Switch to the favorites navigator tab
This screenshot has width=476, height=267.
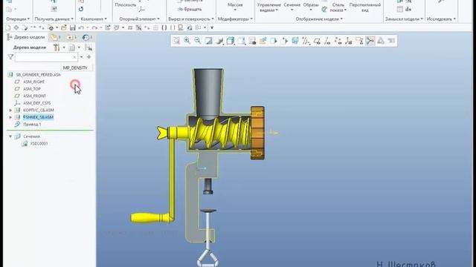[x=71, y=37]
